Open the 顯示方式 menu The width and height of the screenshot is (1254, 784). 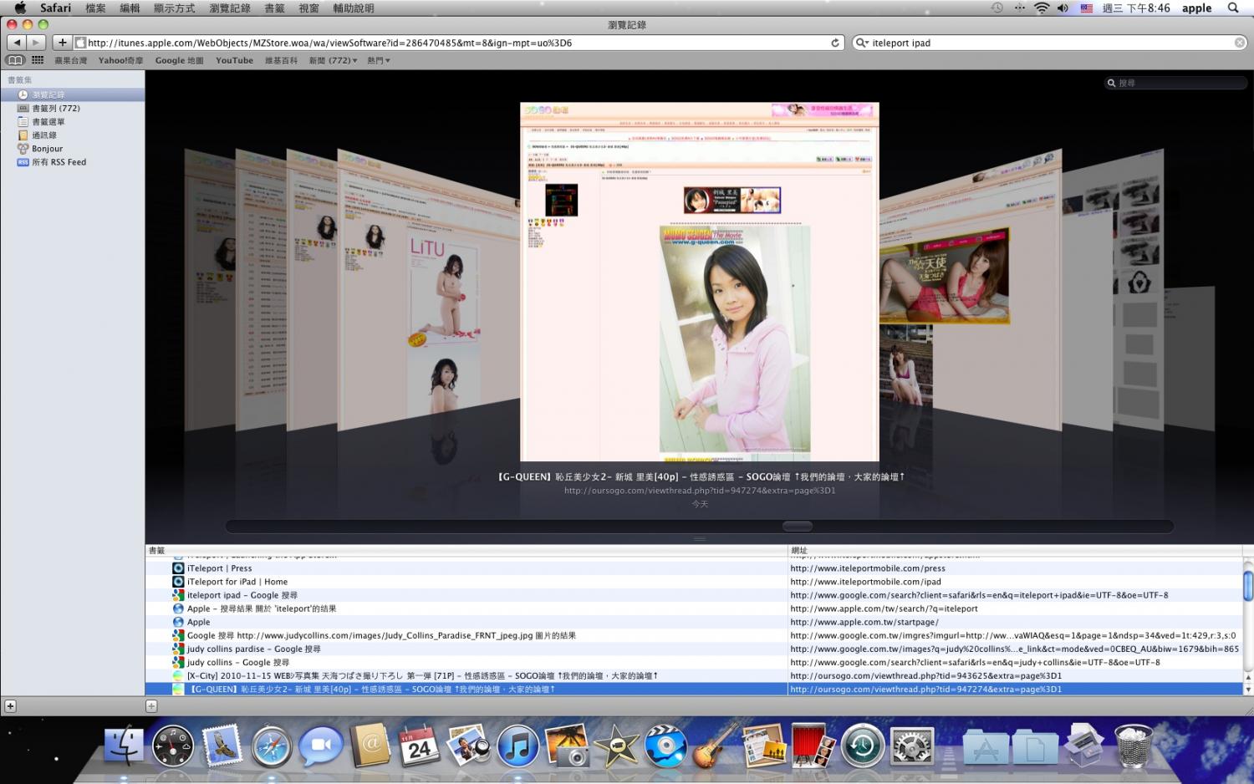click(x=174, y=8)
